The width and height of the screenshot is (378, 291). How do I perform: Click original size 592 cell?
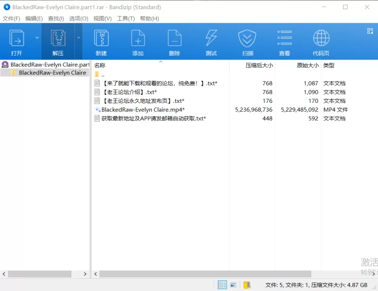coord(313,118)
